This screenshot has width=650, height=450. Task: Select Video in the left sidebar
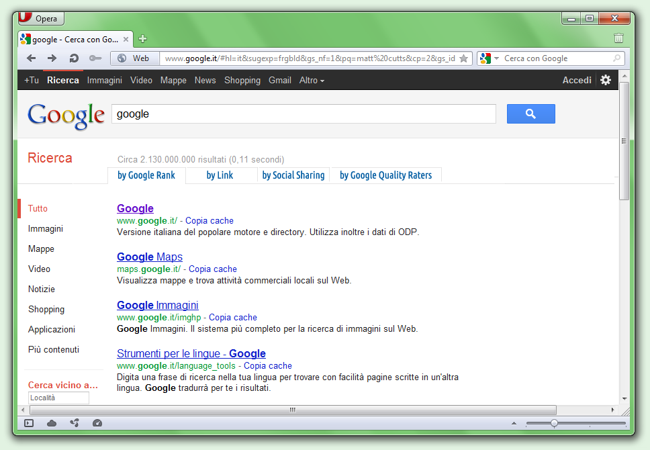click(39, 269)
